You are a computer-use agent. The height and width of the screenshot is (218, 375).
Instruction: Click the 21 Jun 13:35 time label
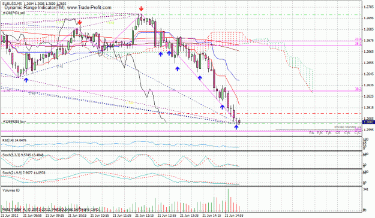pyautogui.click(x=190, y=216)
